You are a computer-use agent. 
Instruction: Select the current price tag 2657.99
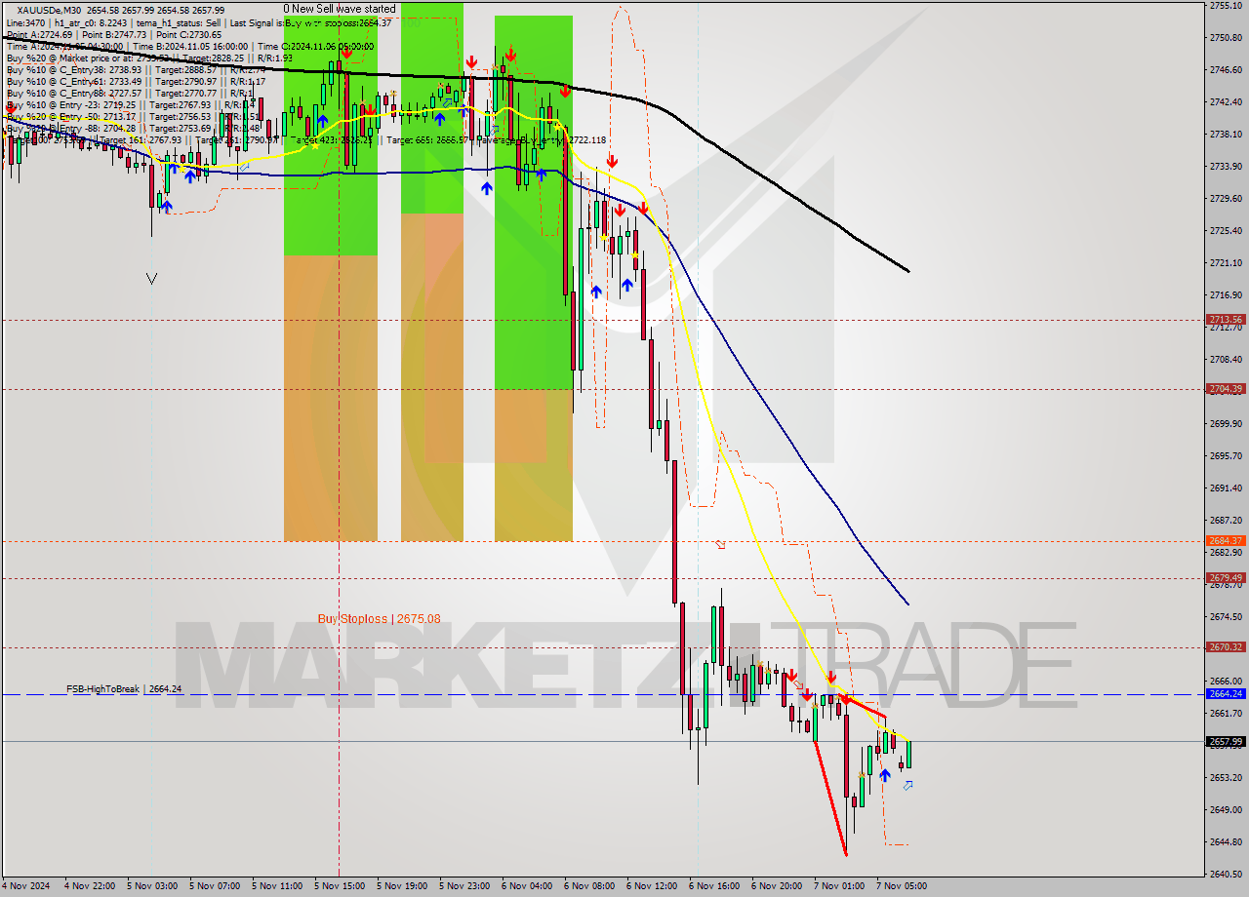1226,741
